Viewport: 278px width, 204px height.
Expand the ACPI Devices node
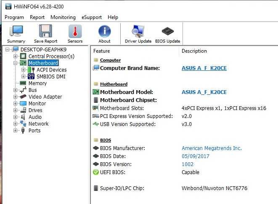[24, 70]
